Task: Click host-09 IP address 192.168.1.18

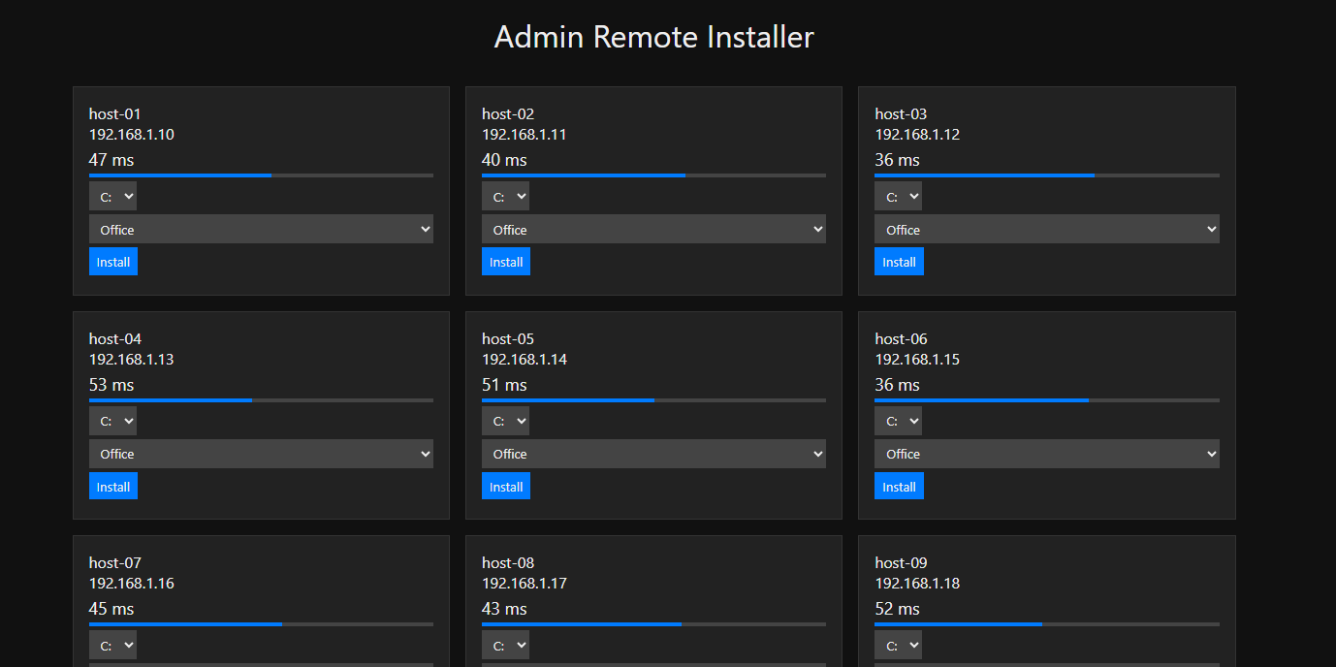Action: 917,584
